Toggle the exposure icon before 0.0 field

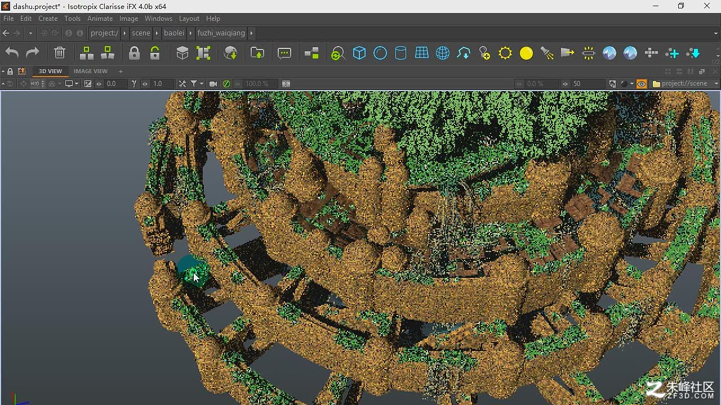pos(88,84)
